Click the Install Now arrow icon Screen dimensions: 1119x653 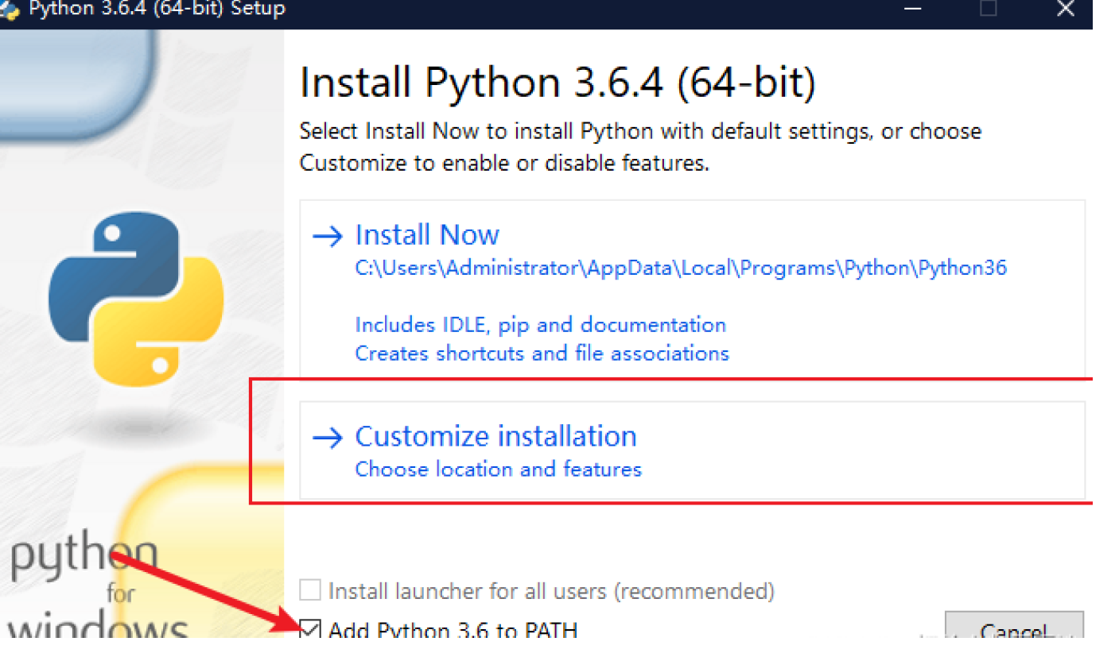click(x=328, y=236)
